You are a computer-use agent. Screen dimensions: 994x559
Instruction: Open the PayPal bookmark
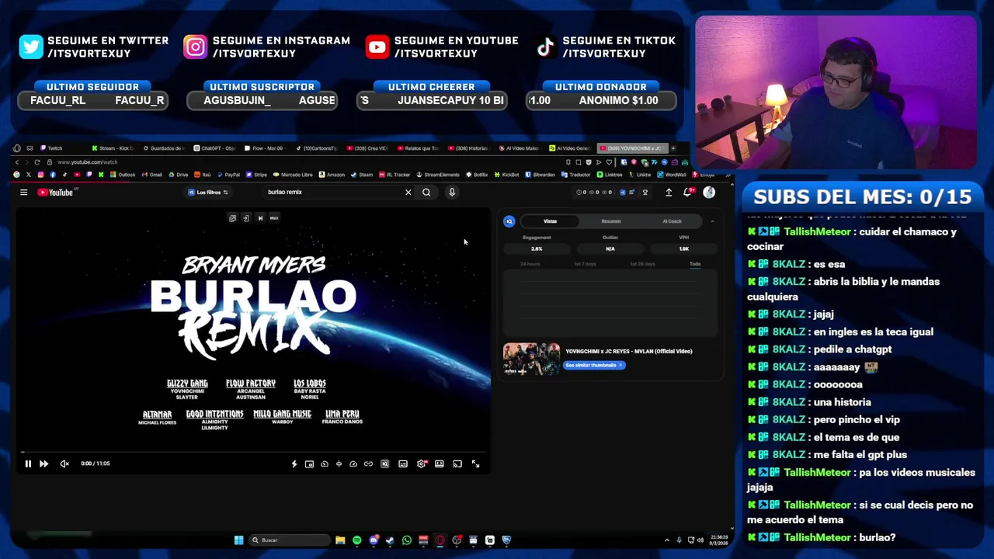[228, 175]
